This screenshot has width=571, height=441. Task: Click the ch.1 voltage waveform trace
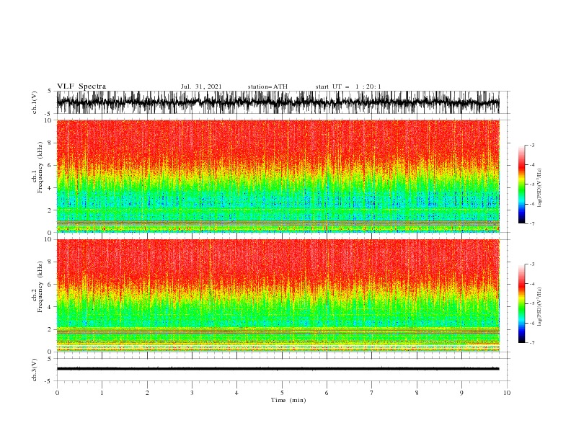pyautogui.click(x=278, y=102)
